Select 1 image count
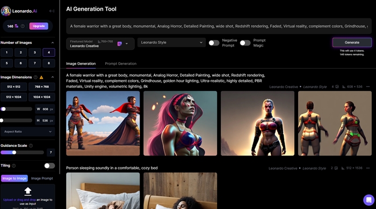Screen dimensions: 376x209 [x=6, y=53]
